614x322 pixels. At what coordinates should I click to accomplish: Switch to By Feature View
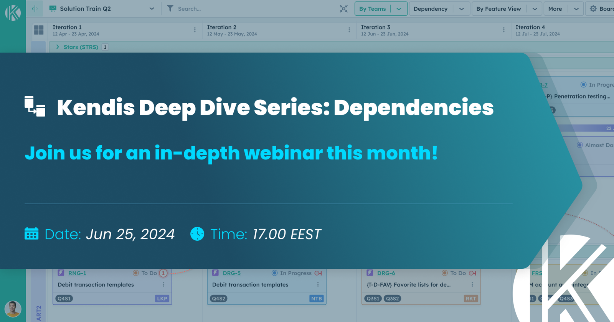tap(498, 9)
